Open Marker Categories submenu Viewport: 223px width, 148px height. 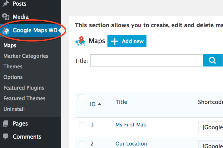[x=26, y=56]
